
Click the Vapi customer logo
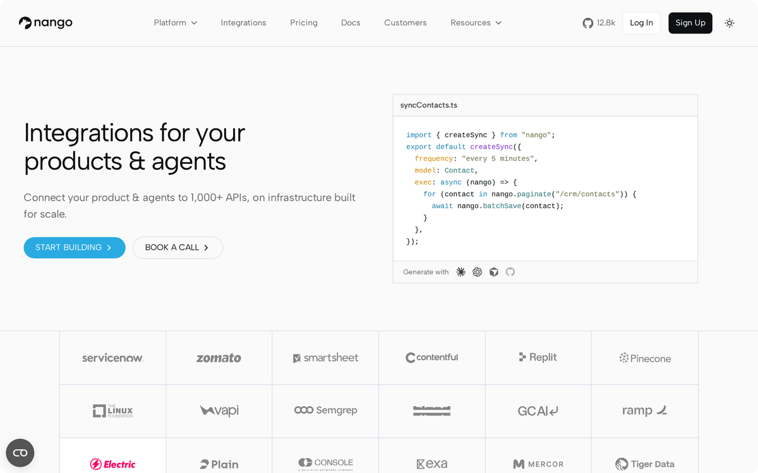coord(219,411)
